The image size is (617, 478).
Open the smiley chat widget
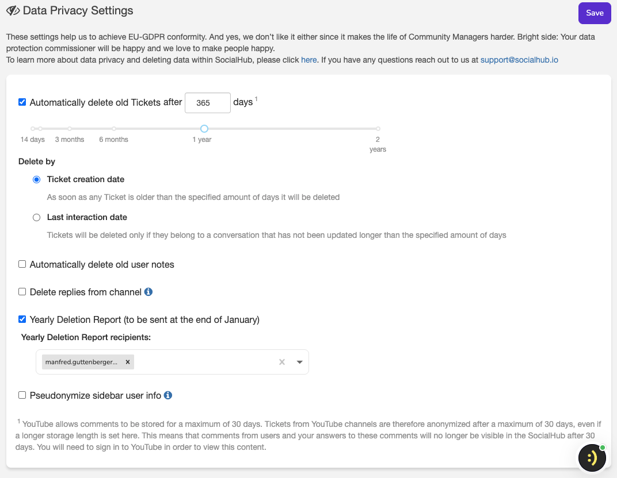(592, 457)
